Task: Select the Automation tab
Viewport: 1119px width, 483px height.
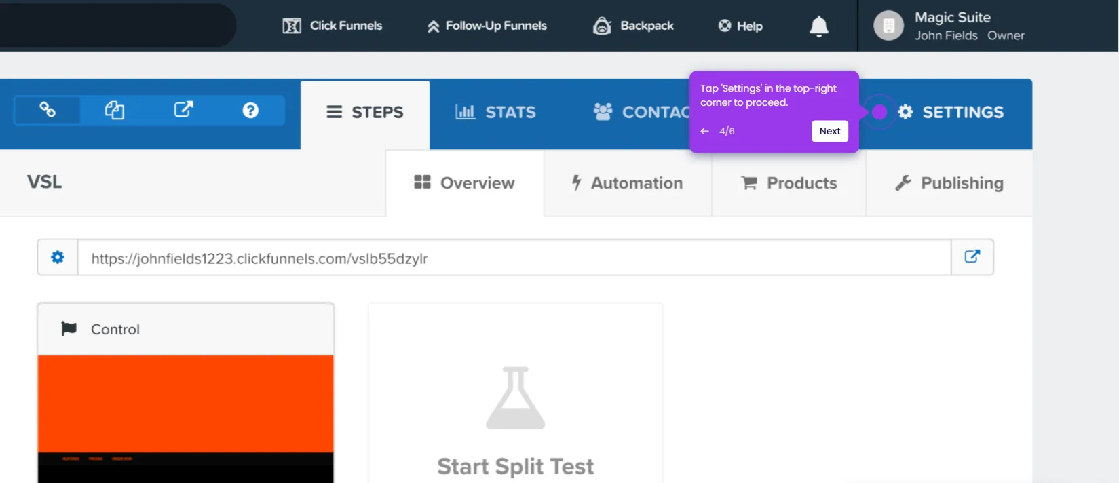Action: coord(628,183)
